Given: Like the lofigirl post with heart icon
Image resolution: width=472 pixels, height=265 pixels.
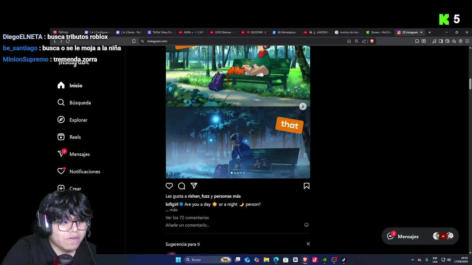Looking at the screenshot, I should pos(169,186).
